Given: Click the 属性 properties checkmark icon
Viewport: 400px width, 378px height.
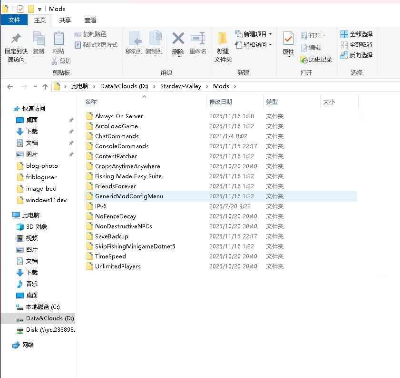Looking at the screenshot, I should [x=288, y=39].
